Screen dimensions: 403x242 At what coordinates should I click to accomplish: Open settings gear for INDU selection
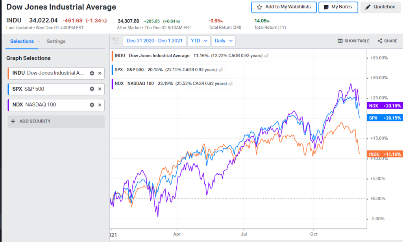tap(92, 73)
